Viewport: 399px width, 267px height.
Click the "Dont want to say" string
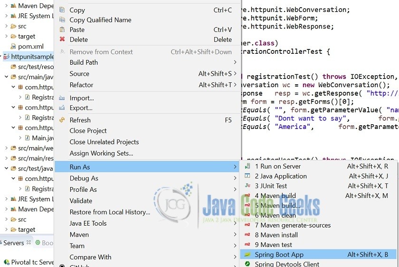click(310, 119)
